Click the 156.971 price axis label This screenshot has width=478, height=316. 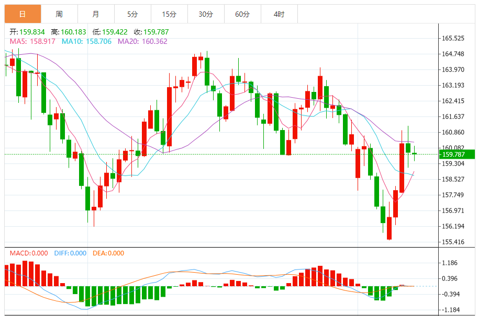[453, 210]
